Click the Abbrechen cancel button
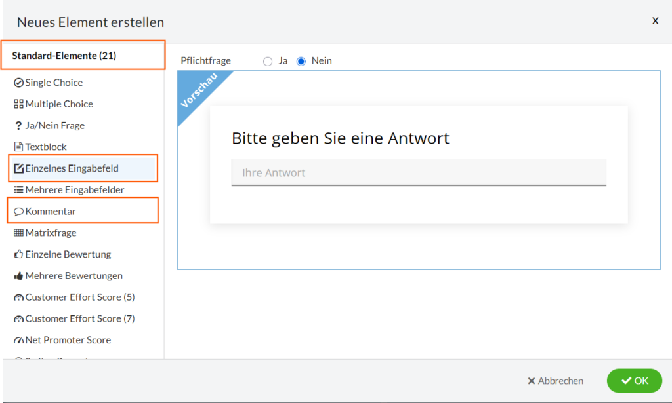The height and width of the screenshot is (403, 672). [555, 381]
